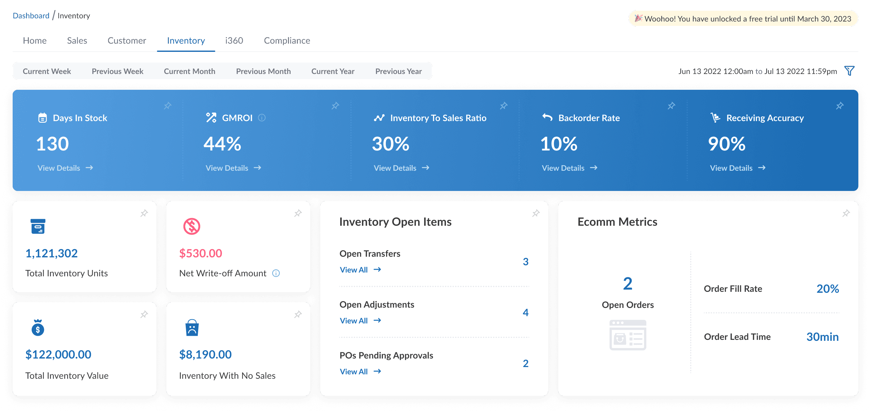This screenshot has width=871, height=411.
Task: View Details for Days In Stock
Action: [x=65, y=168]
